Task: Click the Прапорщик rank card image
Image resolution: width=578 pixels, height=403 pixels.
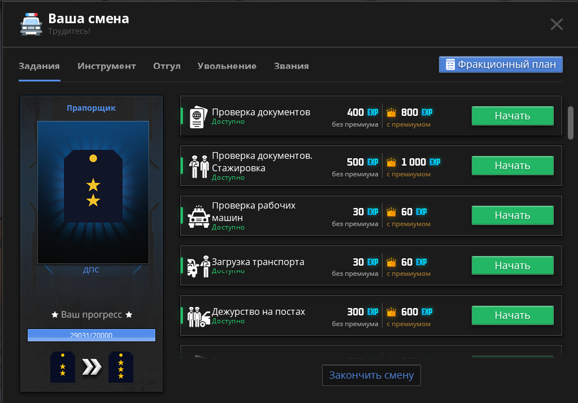Action: (93, 192)
